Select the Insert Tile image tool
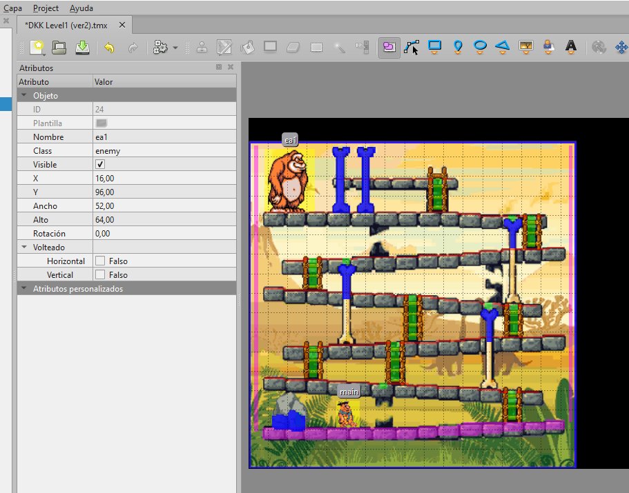The height and width of the screenshot is (493, 629). [526, 47]
